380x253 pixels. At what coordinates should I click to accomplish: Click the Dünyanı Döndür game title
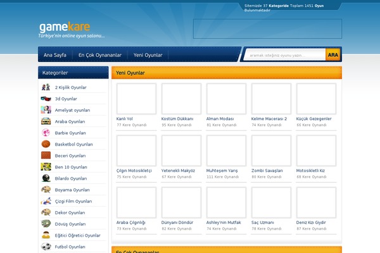177,223
